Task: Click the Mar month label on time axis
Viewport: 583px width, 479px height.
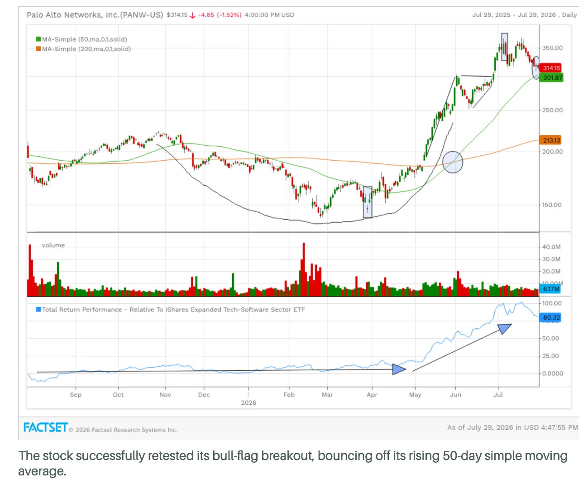Action: 327,395
